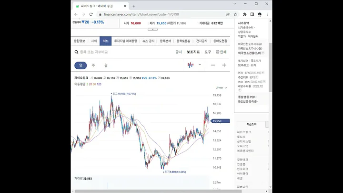Share this page via address bar icon

228,14
